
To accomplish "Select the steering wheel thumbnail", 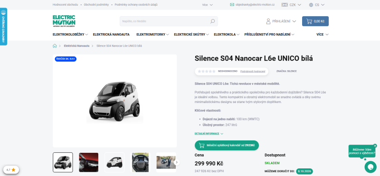I will [x=140, y=162].
